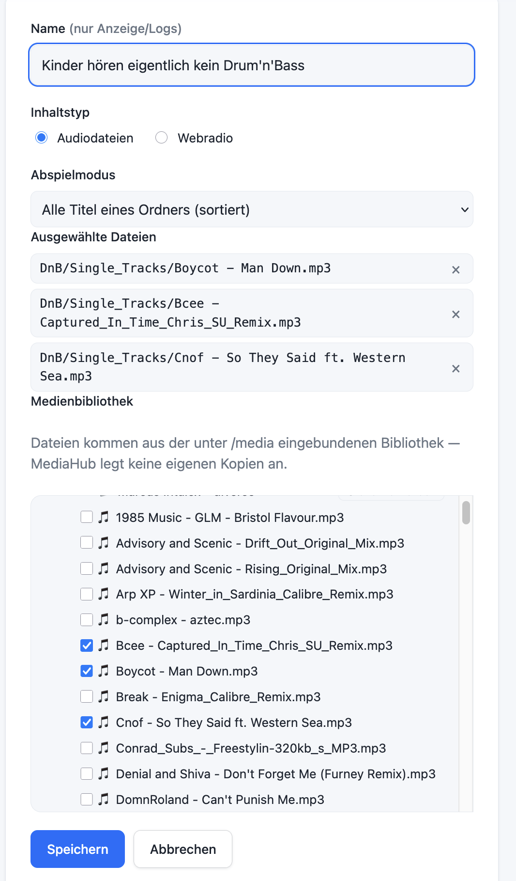Screen dimensions: 516x881
Task: Check Conrad_Subs Freestylin track checkbox
Action: tap(87, 748)
